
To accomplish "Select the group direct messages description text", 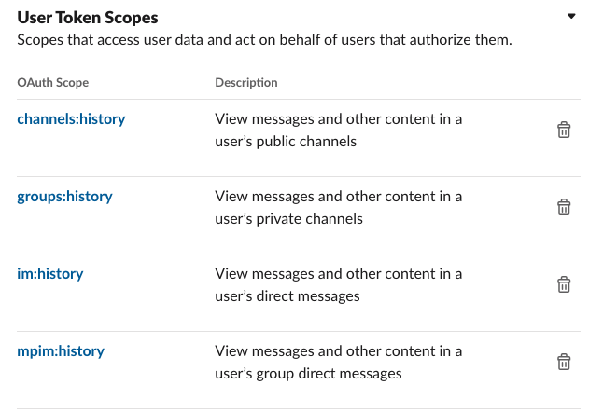I will pyautogui.click(x=339, y=363).
